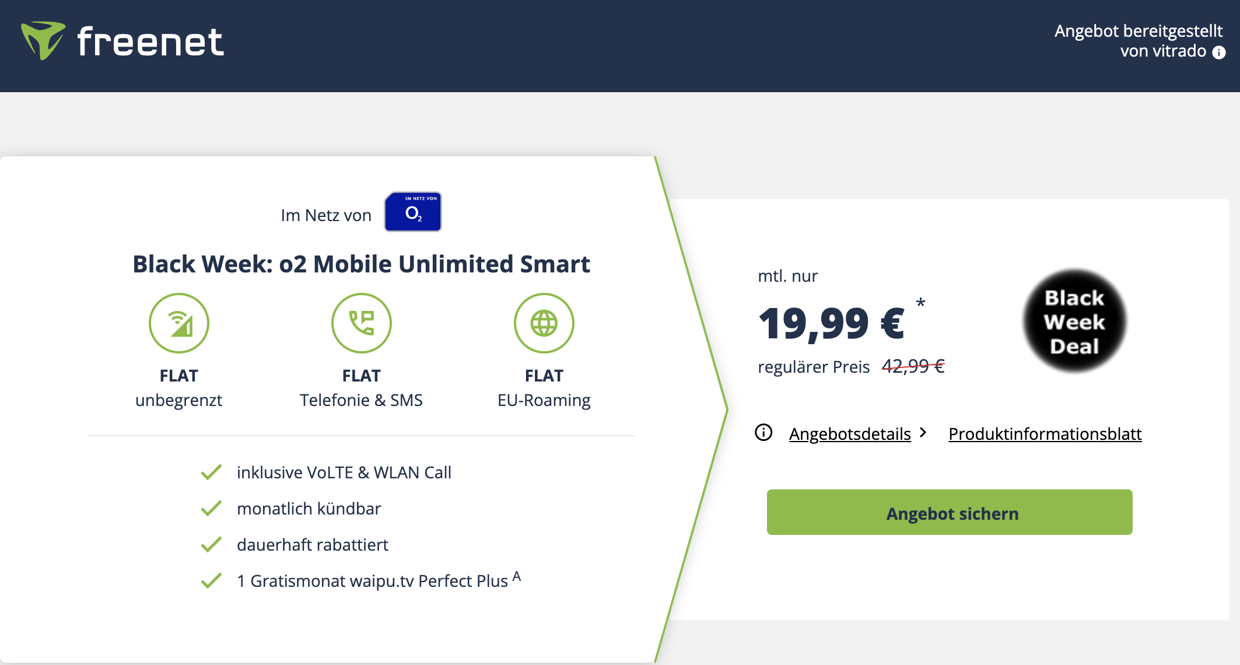Open the Angebotsdetails link
The height and width of the screenshot is (665, 1240).
pyautogui.click(x=850, y=433)
